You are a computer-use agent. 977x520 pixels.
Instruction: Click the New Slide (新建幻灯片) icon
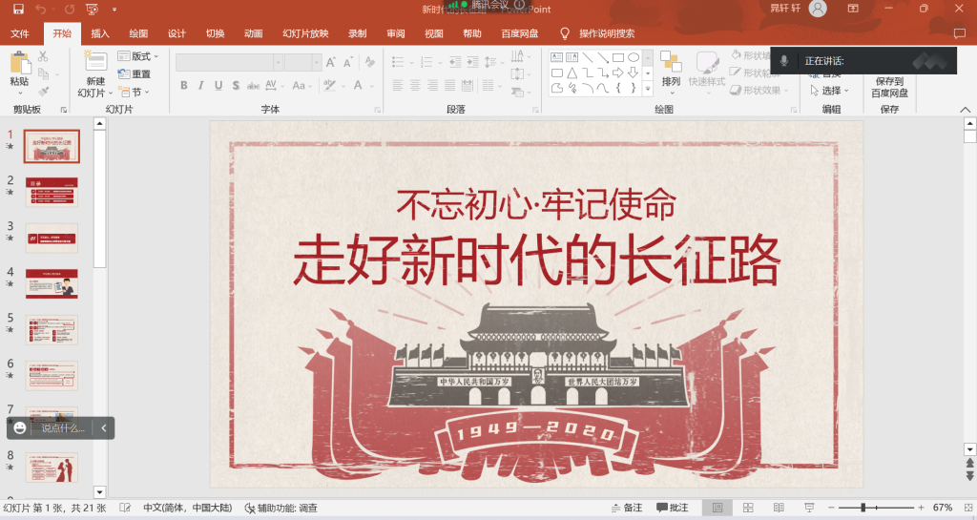coord(96,60)
